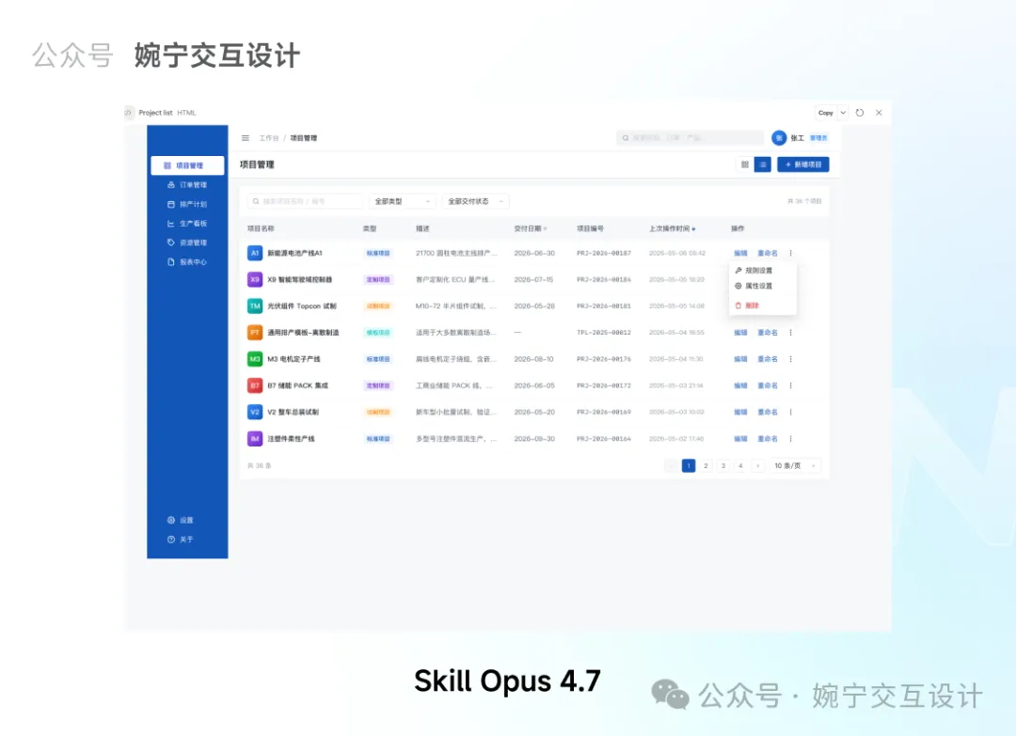The width and height of the screenshot is (1016, 736).
Task: Open more actions for 注塑件柔性产线 row
Action: point(790,439)
